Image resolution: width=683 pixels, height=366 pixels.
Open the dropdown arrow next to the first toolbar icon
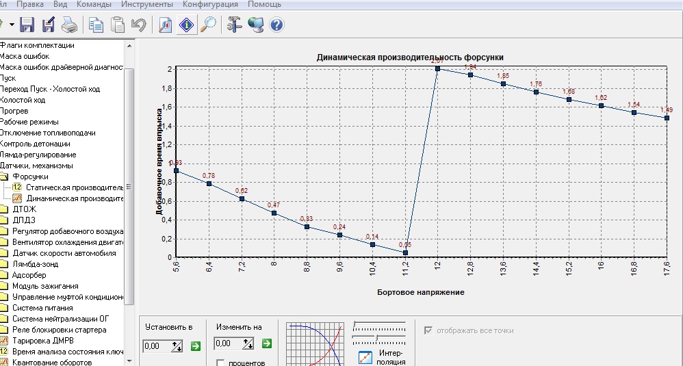(12, 25)
